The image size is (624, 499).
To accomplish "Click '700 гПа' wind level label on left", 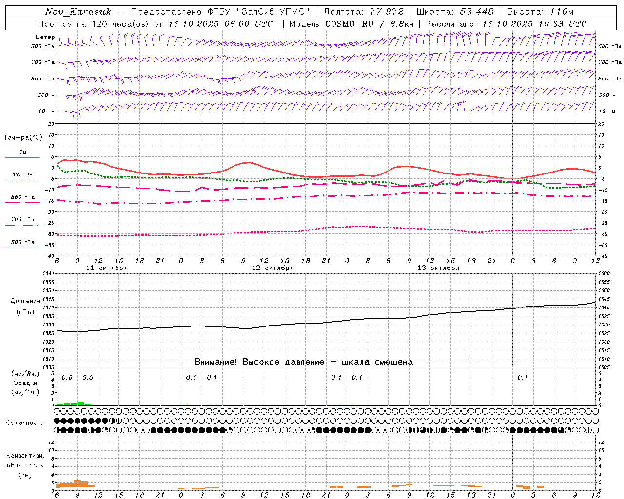I will click(43, 62).
